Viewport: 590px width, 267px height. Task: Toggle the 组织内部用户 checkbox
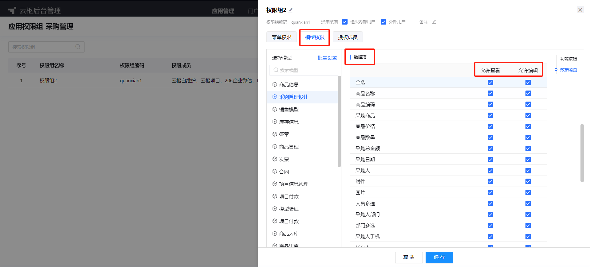(x=345, y=22)
